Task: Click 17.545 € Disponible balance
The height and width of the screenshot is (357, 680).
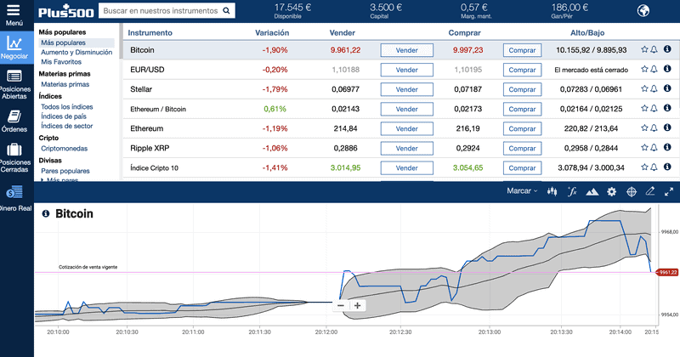Action: (292, 10)
